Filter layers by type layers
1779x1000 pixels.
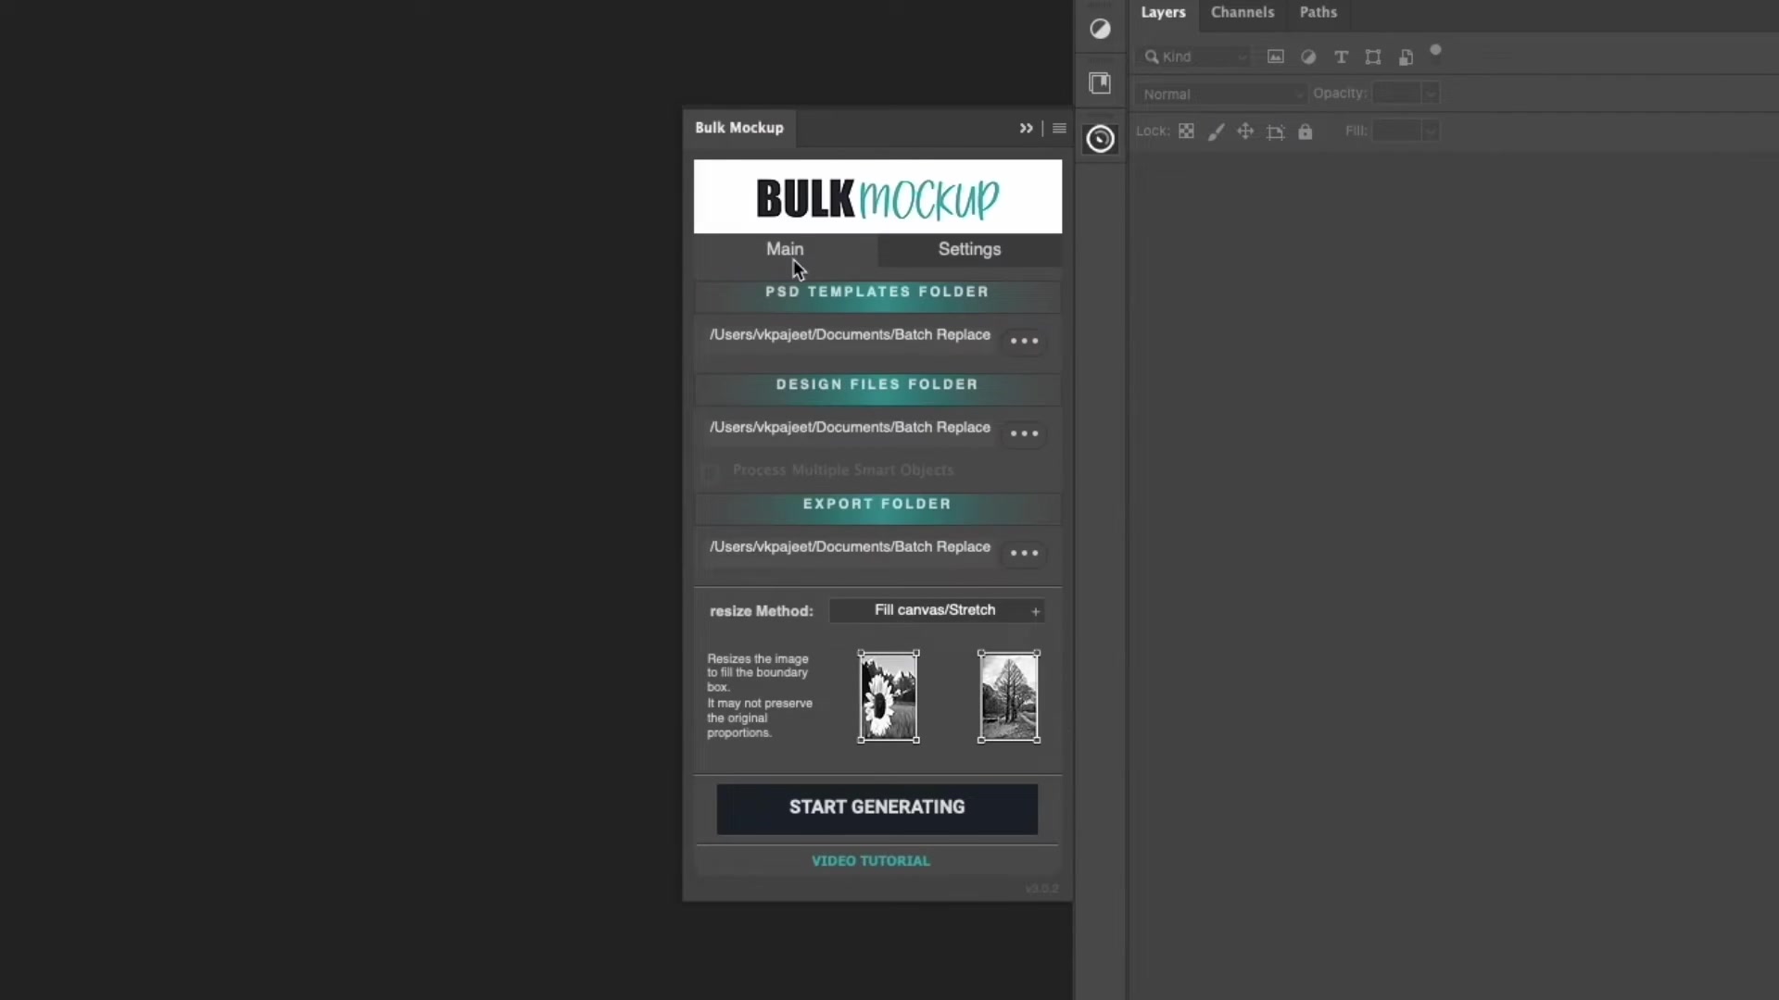[1342, 56]
